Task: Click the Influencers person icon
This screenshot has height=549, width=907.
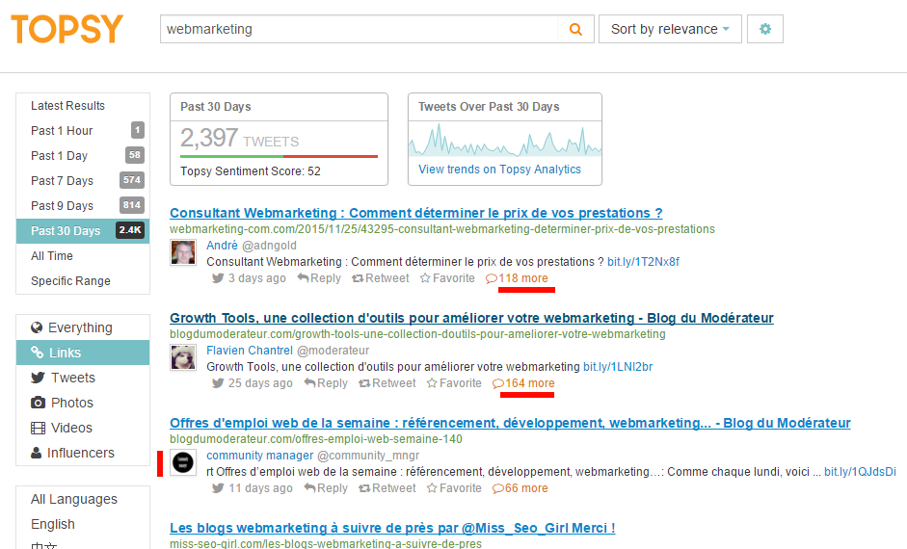Action: click(36, 453)
